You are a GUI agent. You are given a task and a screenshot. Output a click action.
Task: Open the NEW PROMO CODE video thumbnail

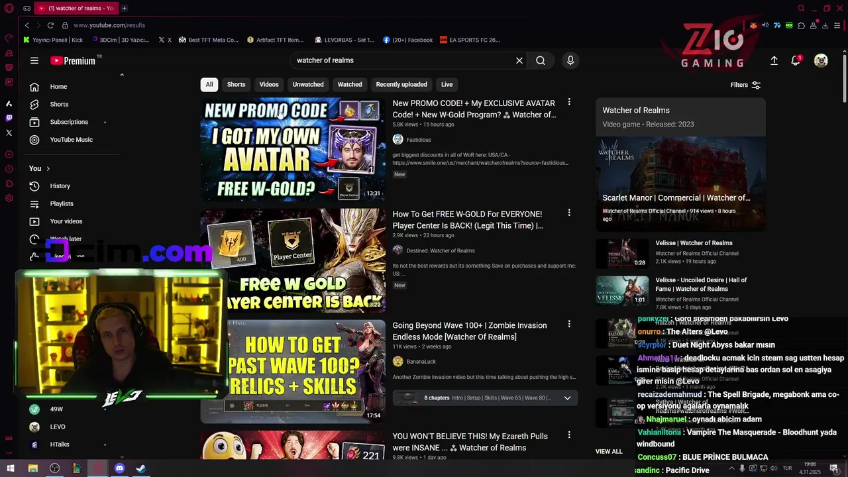(293, 149)
